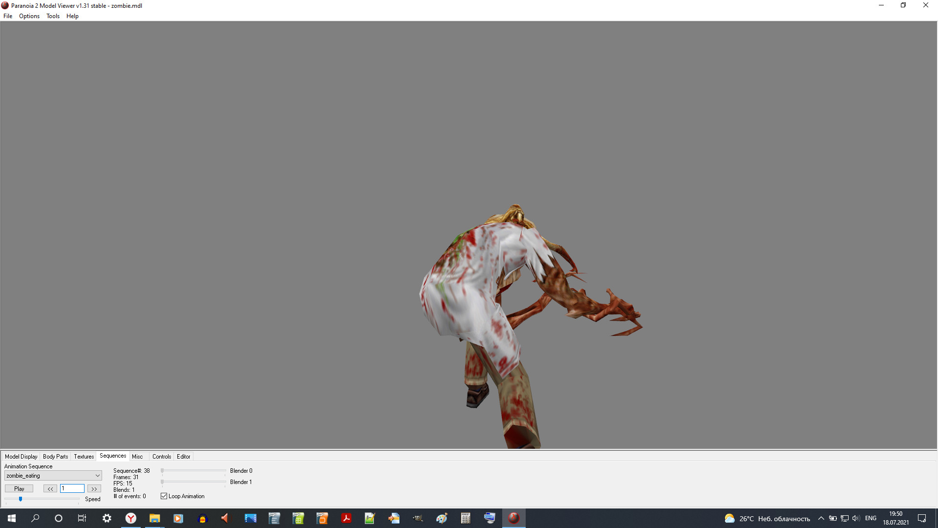
Task: Open the Options menu
Action: (29, 16)
